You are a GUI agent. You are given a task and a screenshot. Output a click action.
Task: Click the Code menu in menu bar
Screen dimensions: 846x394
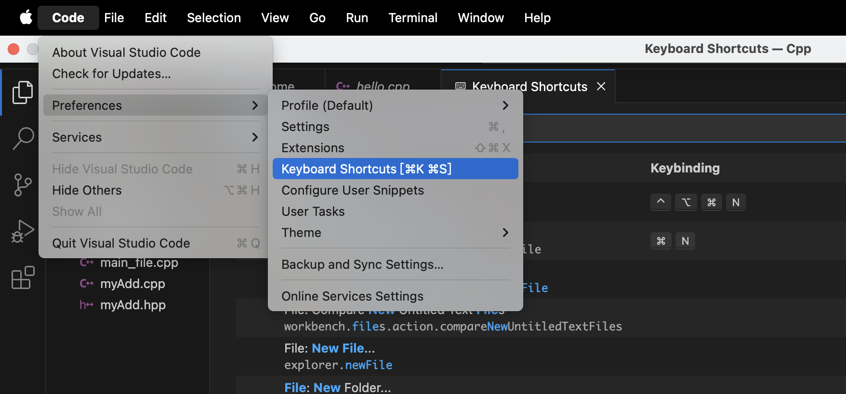tap(68, 18)
